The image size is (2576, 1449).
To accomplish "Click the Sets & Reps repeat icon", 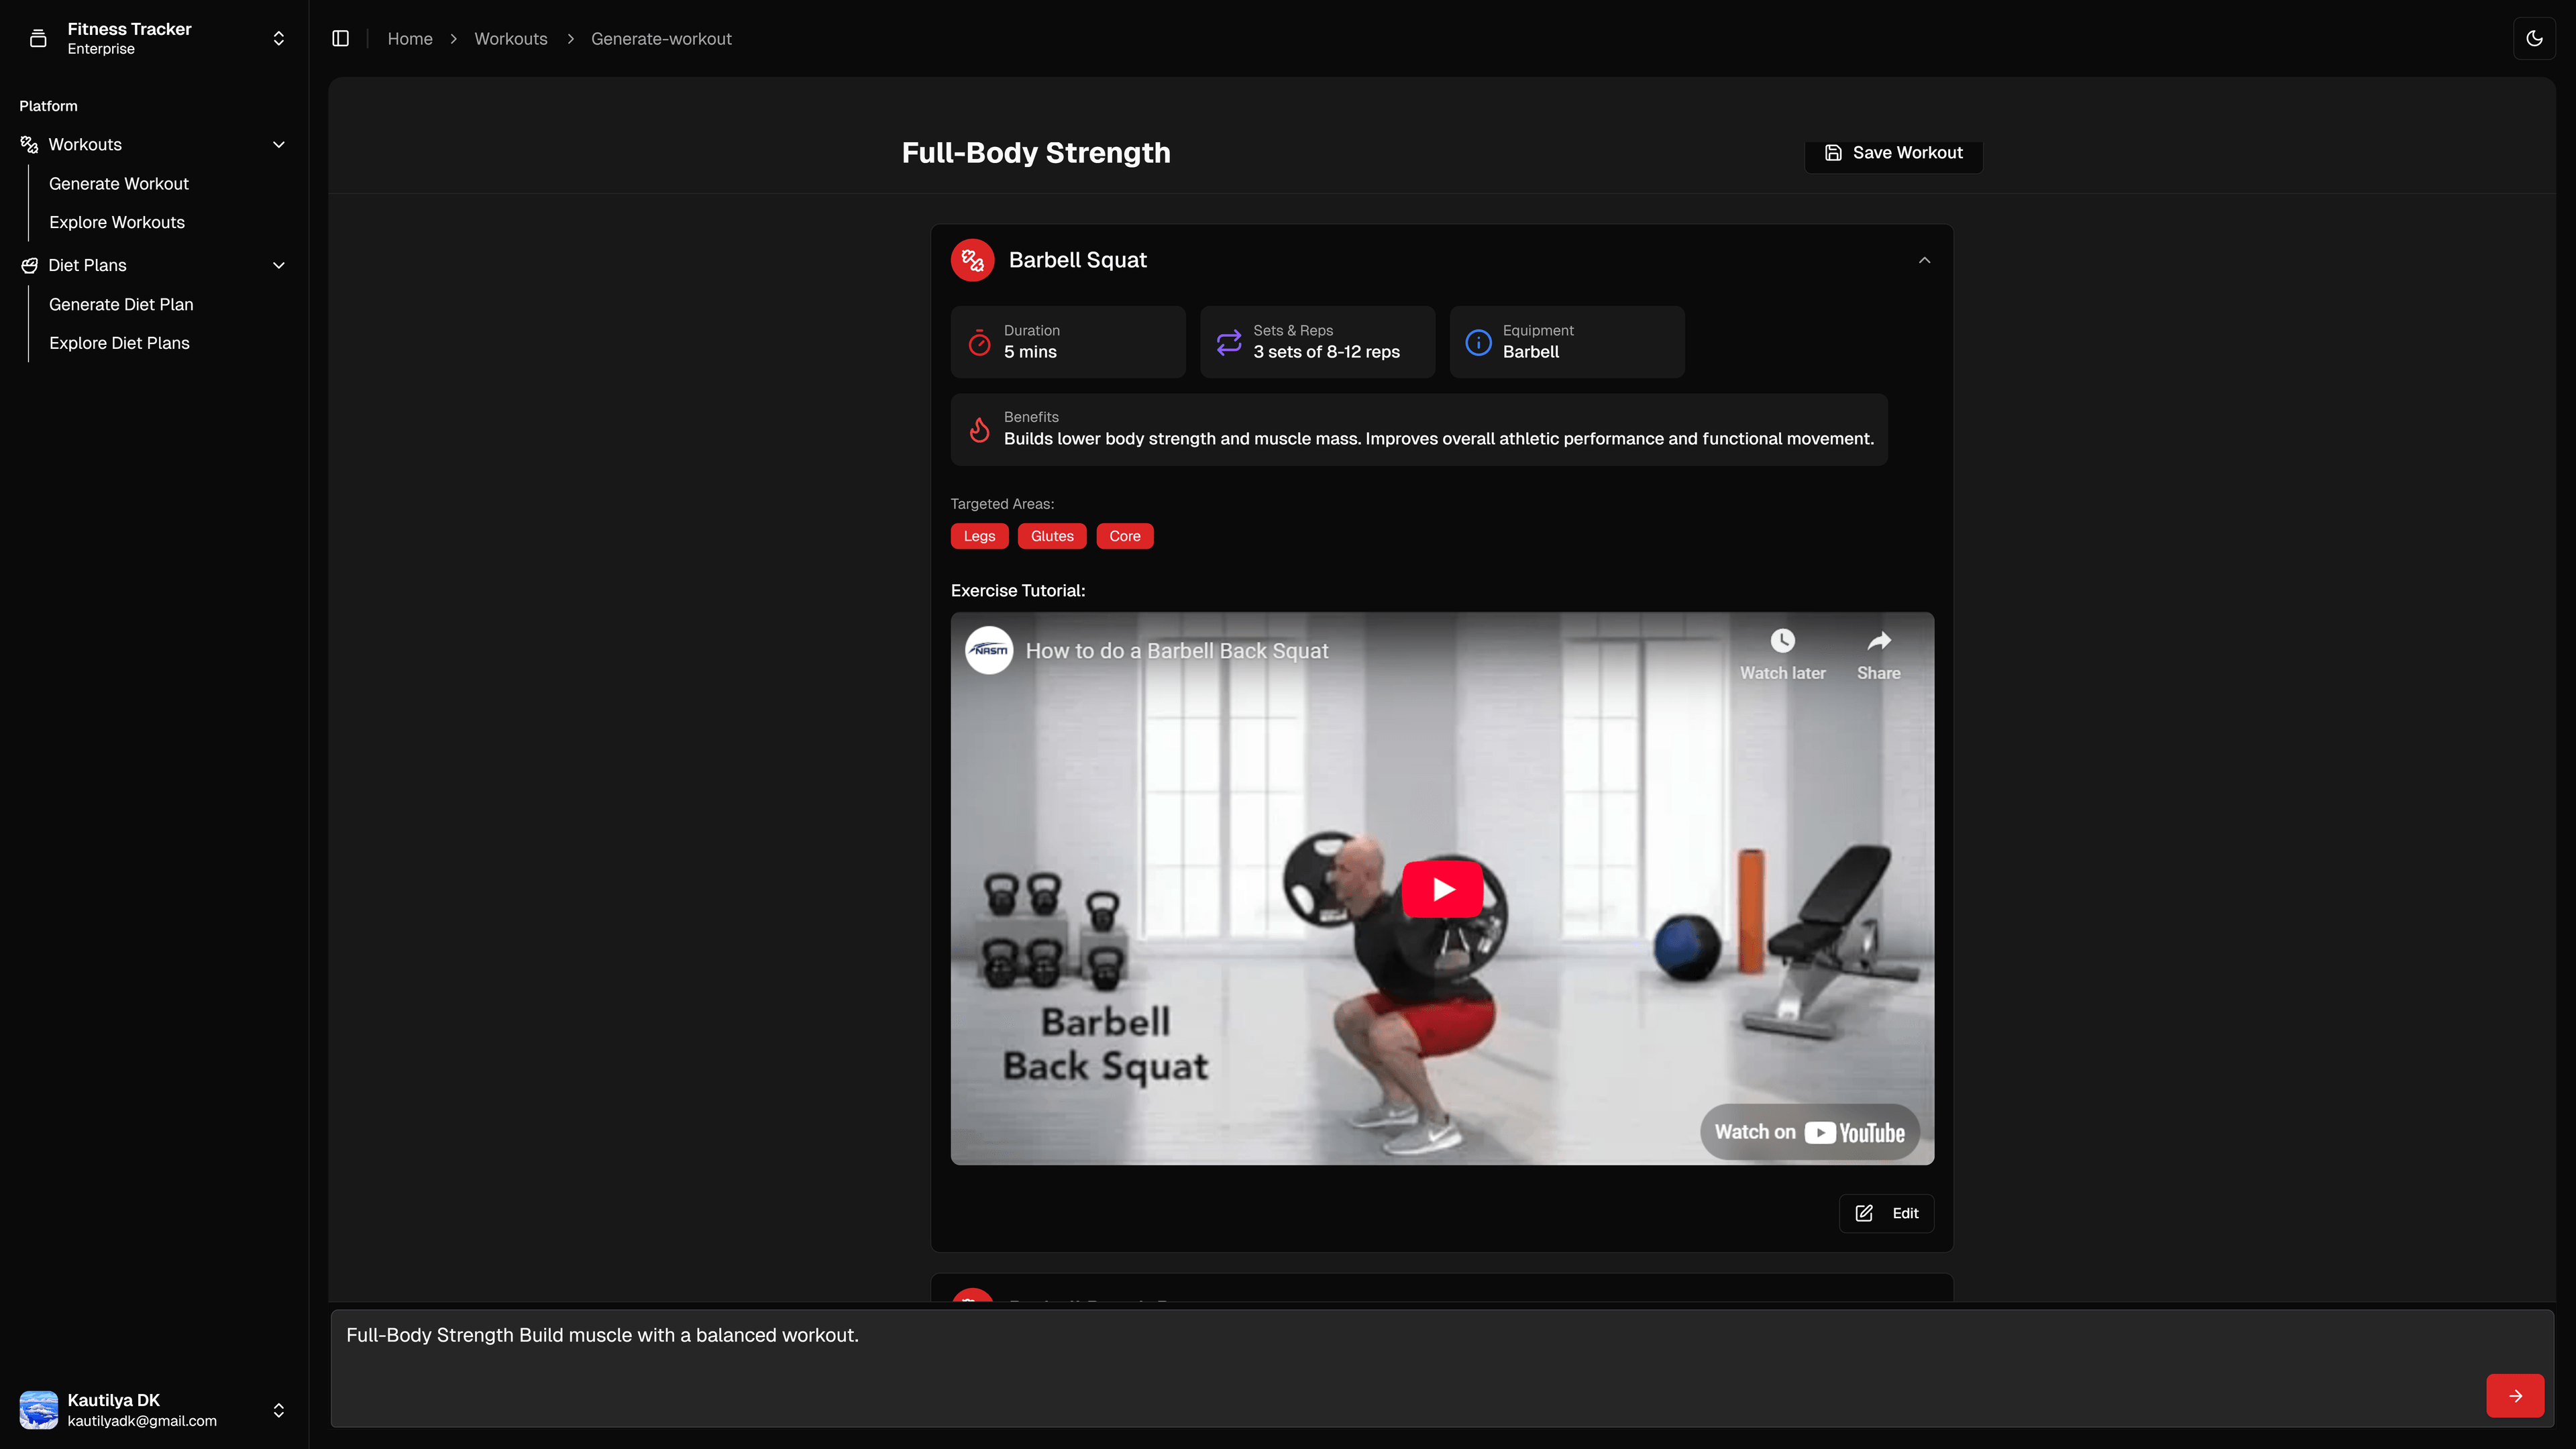I will point(1228,342).
